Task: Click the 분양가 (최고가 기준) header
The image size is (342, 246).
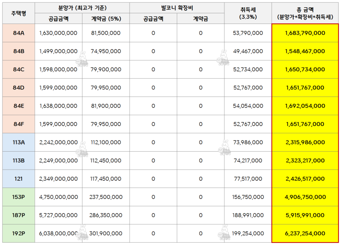Action: pyautogui.click(x=82, y=8)
